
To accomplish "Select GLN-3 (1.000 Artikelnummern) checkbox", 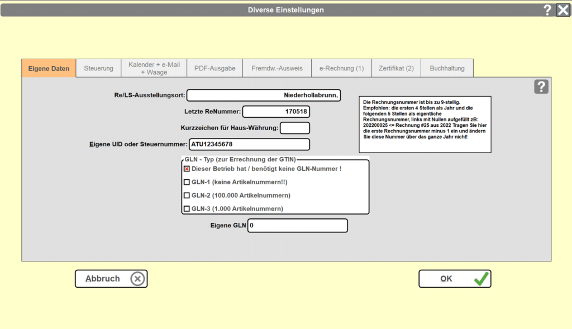I will [187, 209].
